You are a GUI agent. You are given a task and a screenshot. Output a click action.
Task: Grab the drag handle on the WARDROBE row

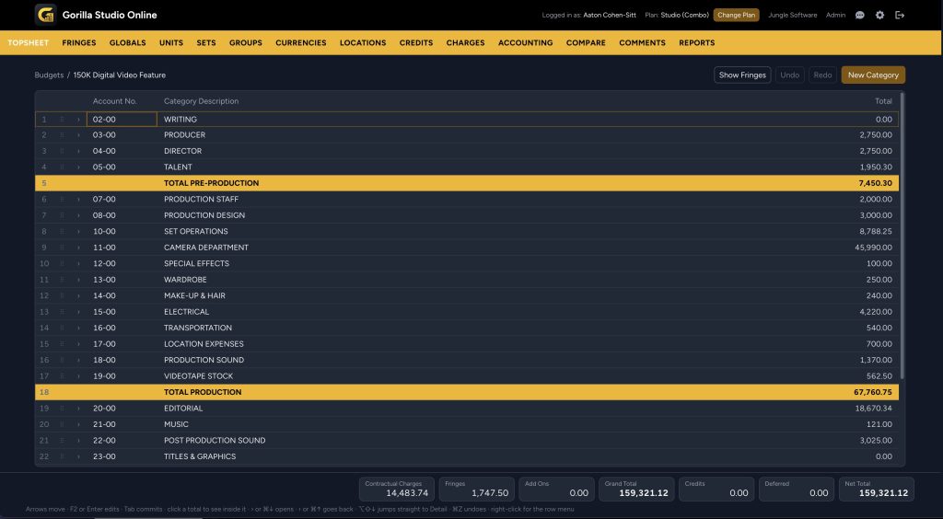click(62, 280)
